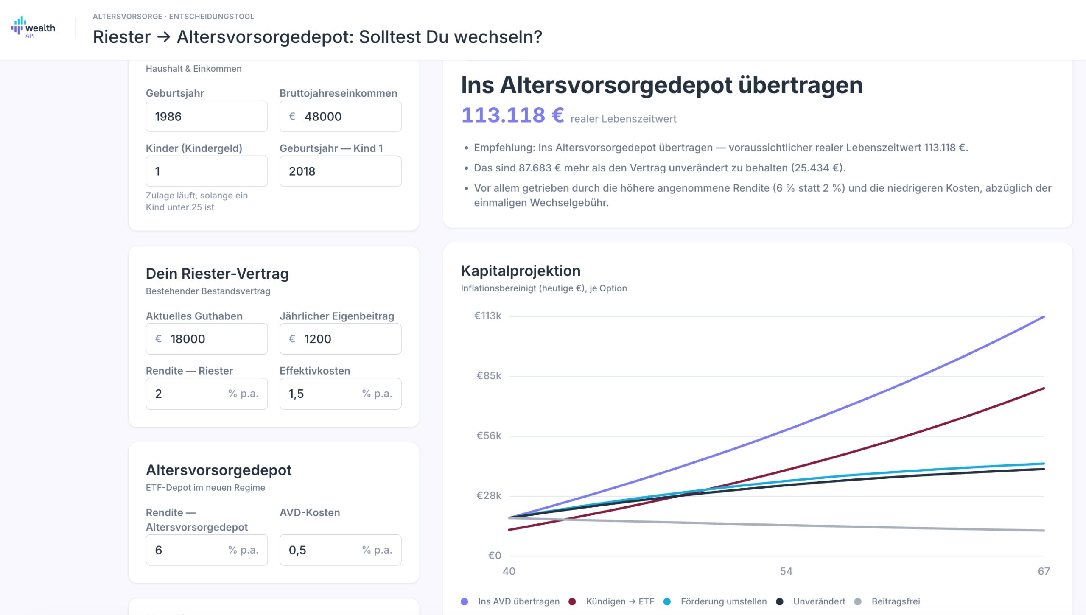This screenshot has width=1086, height=615.
Task: Edit the Rendite Altersvorsorgedepot field showing 6
Action: [x=207, y=550]
